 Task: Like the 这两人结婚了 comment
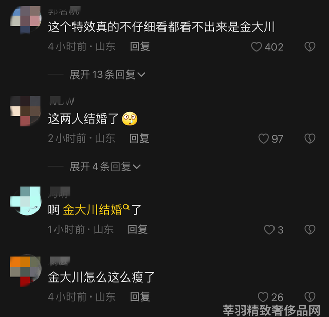pos(263,138)
